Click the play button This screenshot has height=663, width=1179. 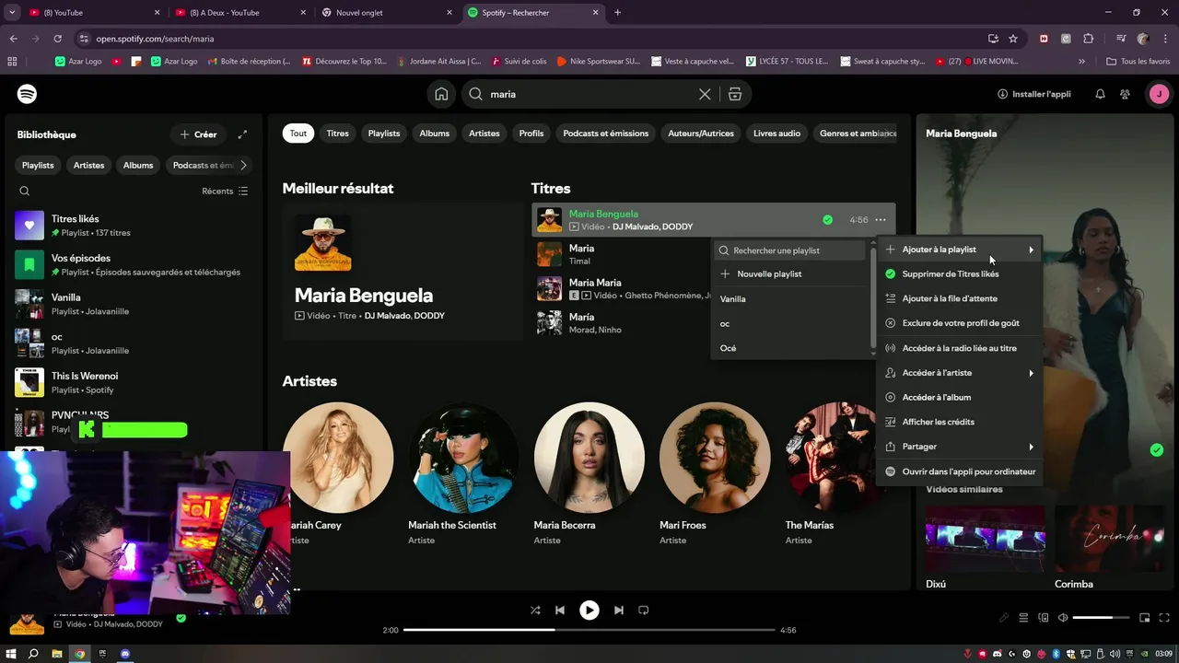(589, 610)
